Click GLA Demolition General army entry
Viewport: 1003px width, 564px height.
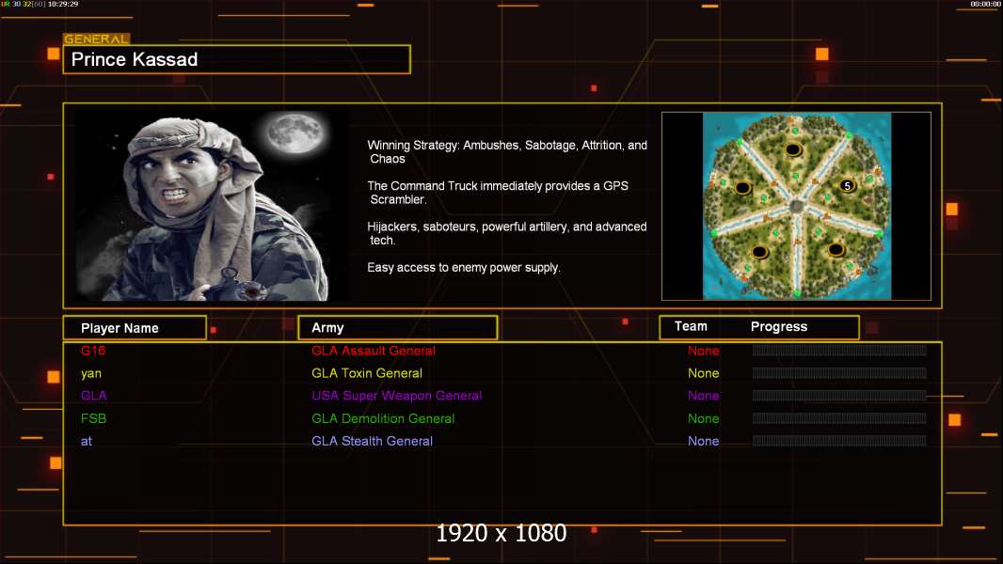pos(383,419)
